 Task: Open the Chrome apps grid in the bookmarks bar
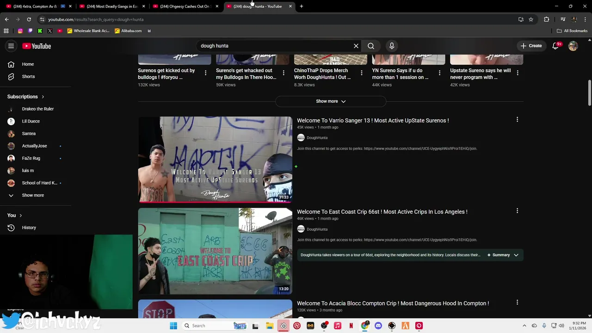[x=6, y=31]
